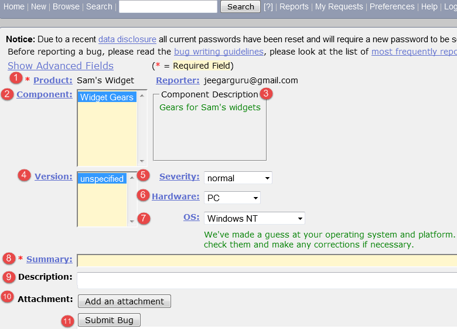Select Widget Gears in Component list
457x329 pixels.
point(107,97)
